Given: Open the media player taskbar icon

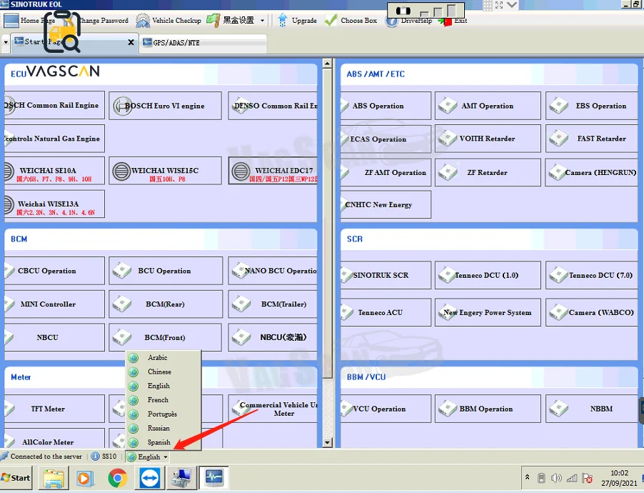Looking at the screenshot, I should tap(85, 477).
